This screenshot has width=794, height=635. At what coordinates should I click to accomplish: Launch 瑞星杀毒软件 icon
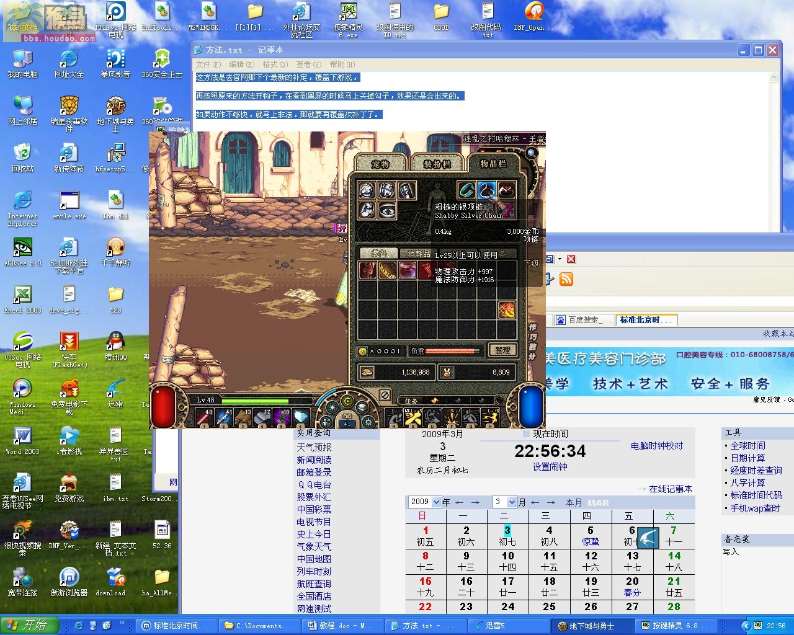point(69,114)
